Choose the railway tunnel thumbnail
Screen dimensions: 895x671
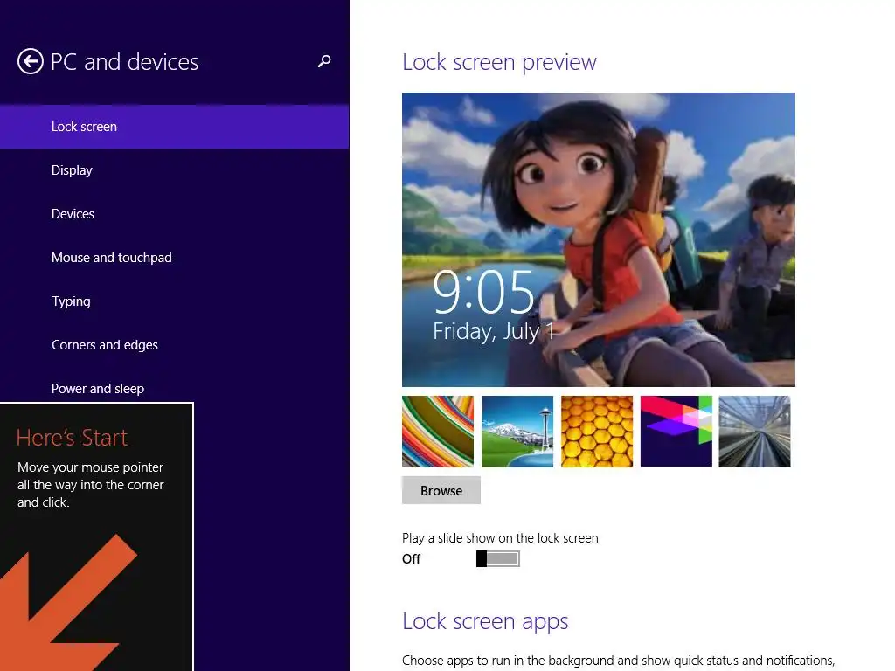pos(754,432)
